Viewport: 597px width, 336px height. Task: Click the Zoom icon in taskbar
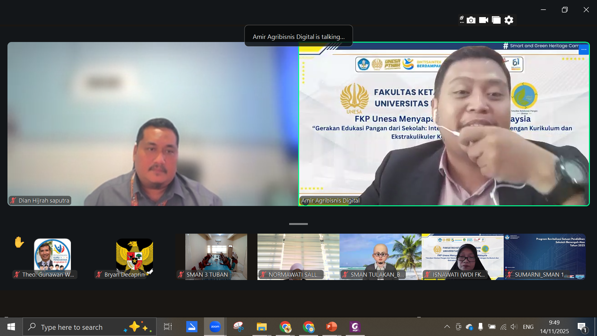215,327
